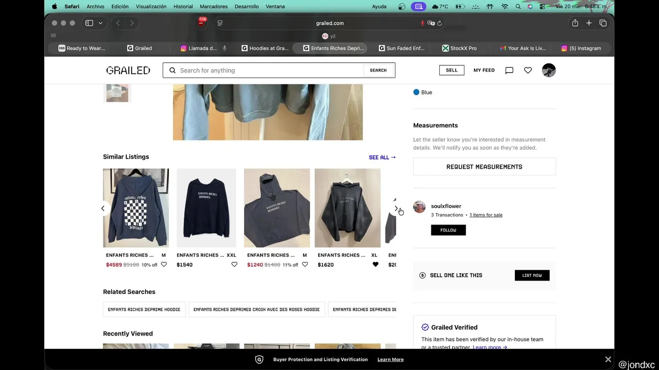
Task: Go back in Safari history
Action: 118,23
